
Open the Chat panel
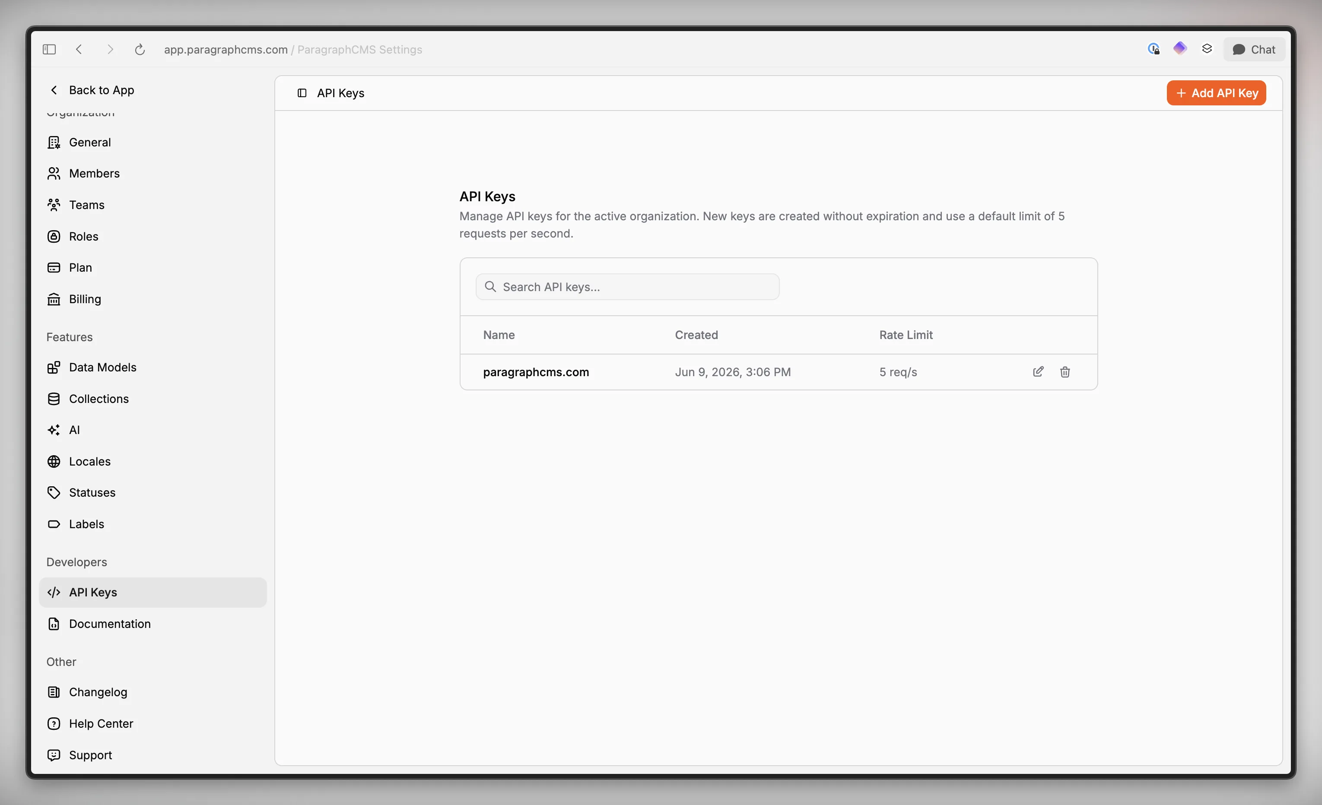[x=1254, y=49]
